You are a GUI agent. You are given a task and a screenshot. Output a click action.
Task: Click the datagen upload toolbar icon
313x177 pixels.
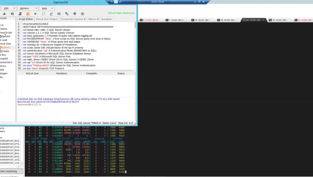point(75,14)
